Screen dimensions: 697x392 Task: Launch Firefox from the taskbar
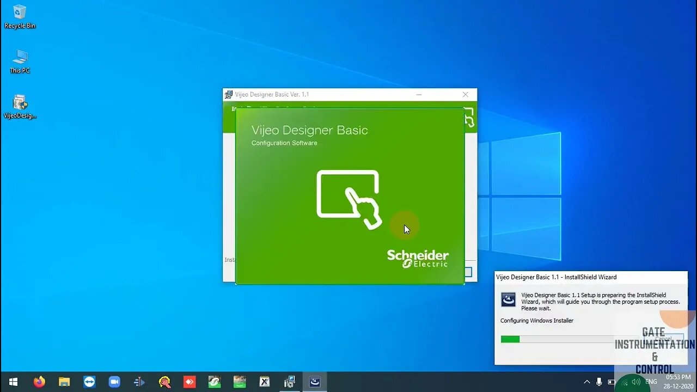pos(39,382)
